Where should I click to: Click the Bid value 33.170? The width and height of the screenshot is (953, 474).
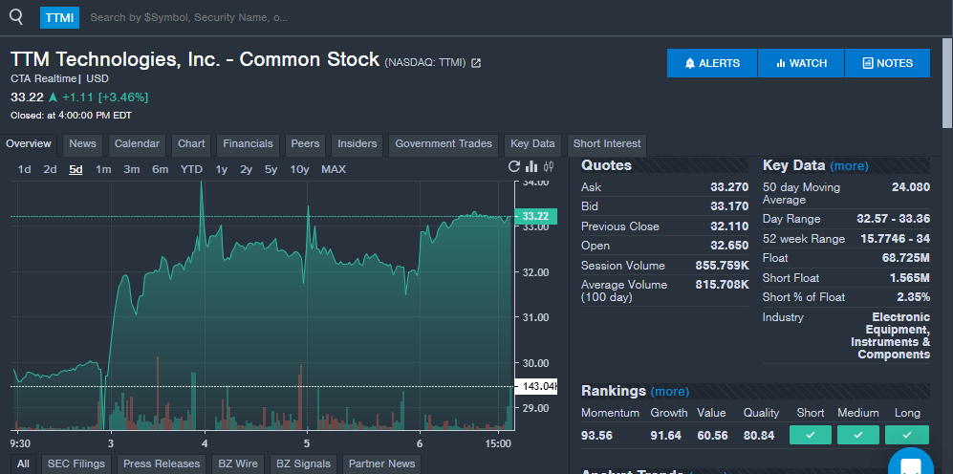(729, 206)
